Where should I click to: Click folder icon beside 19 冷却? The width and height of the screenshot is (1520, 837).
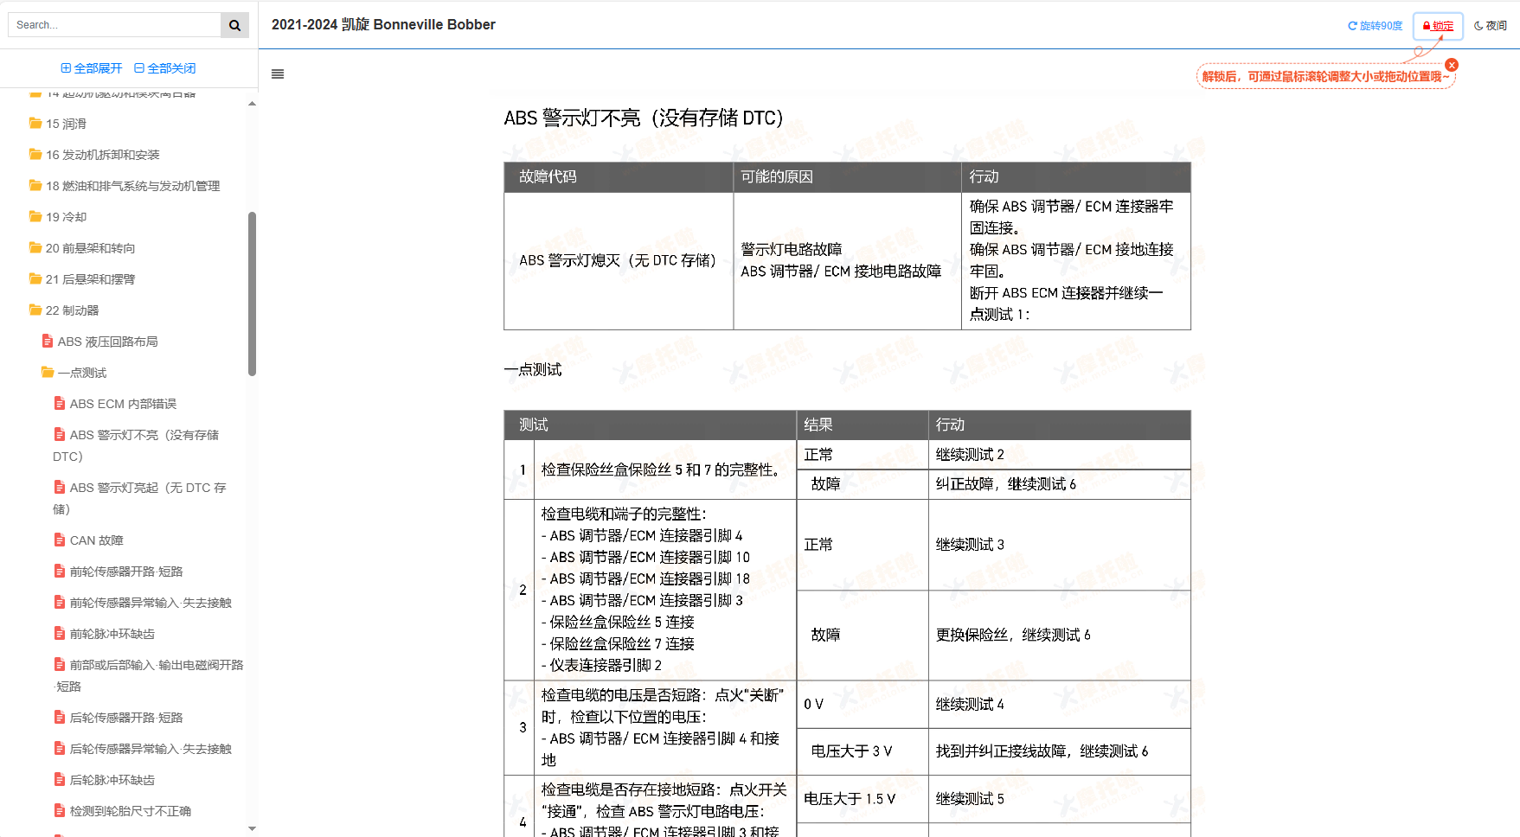click(35, 216)
